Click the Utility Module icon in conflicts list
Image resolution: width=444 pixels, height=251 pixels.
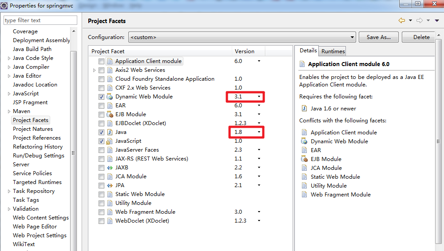pyautogui.click(x=305, y=186)
